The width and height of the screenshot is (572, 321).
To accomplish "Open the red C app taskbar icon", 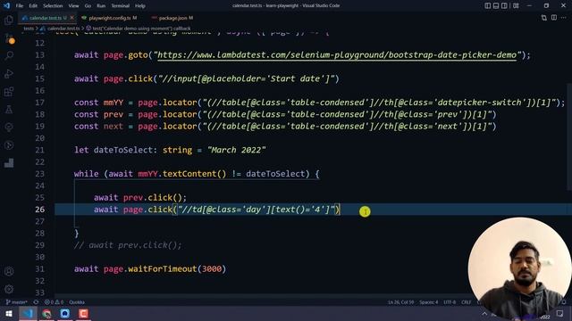I will click(x=83, y=313).
